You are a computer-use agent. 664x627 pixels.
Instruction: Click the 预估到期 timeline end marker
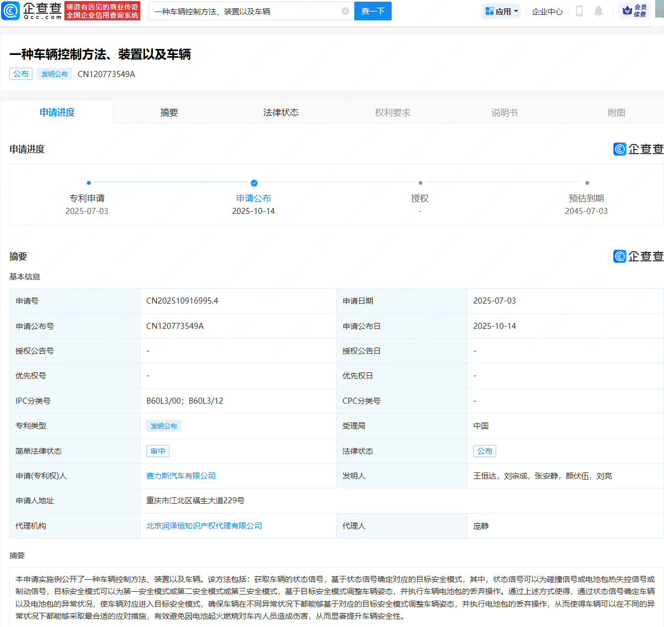click(x=587, y=183)
